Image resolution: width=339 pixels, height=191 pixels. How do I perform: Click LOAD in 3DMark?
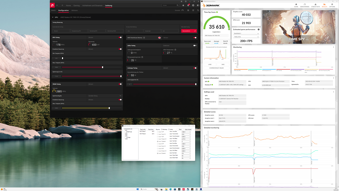click(210, 64)
